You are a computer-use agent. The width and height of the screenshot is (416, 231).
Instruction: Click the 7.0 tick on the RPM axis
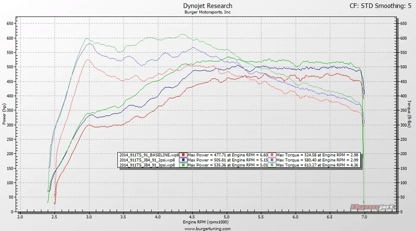pos(365,217)
